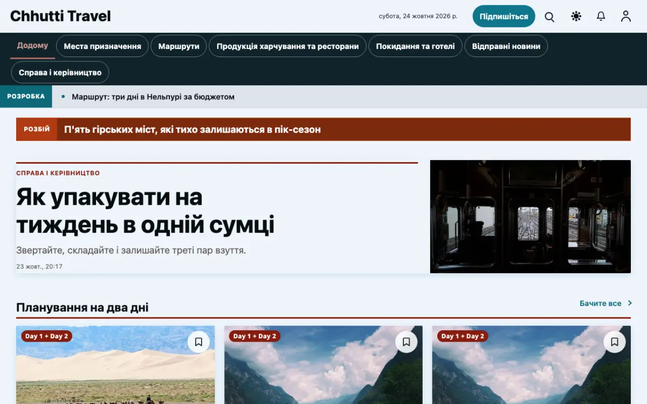
Task: Go to the Додому tab
Action: click(x=32, y=46)
